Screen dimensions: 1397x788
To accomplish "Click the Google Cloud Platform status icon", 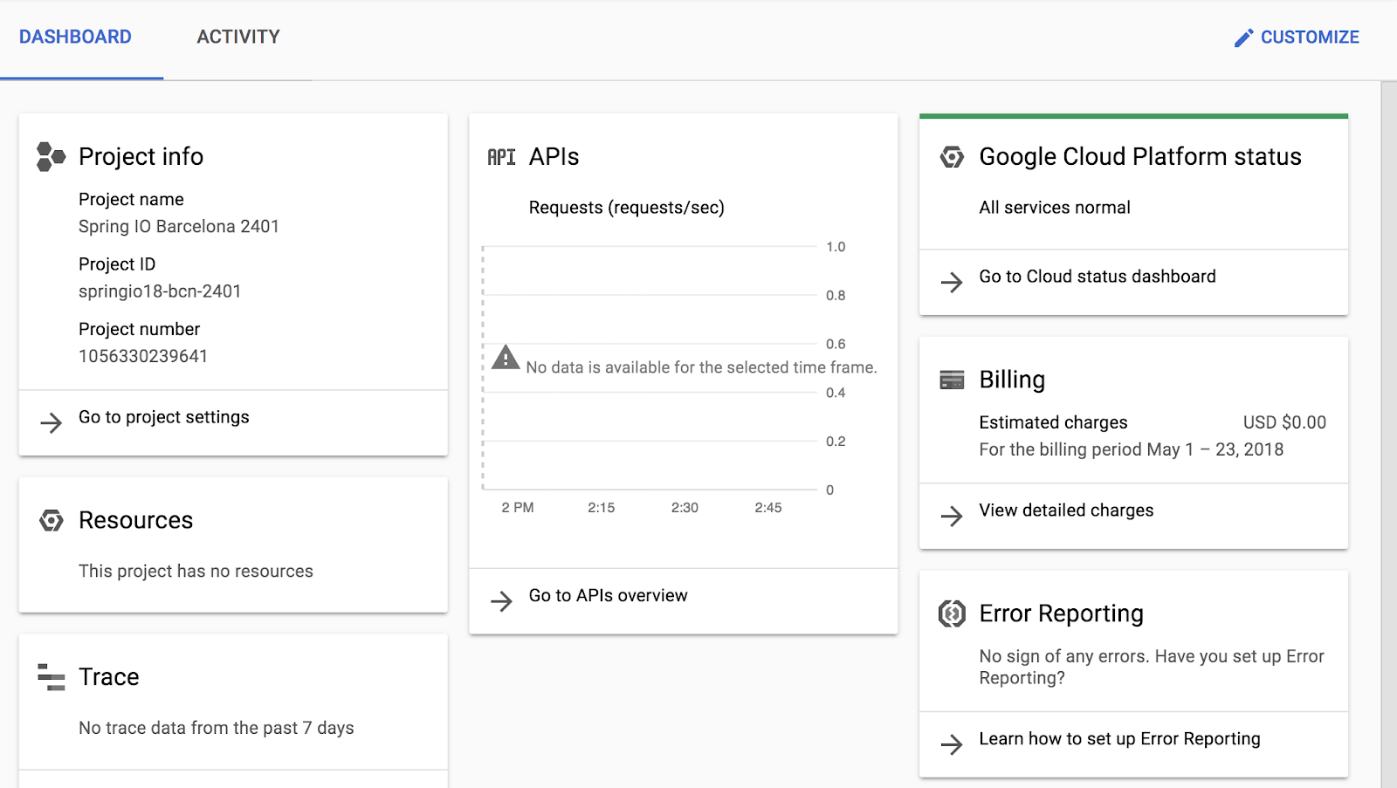I will 952,157.
